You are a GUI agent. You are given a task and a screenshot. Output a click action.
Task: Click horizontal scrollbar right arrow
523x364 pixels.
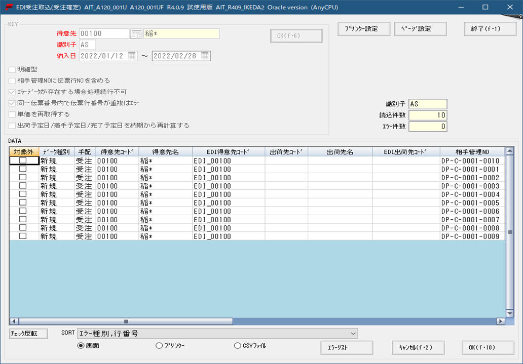coord(500,321)
